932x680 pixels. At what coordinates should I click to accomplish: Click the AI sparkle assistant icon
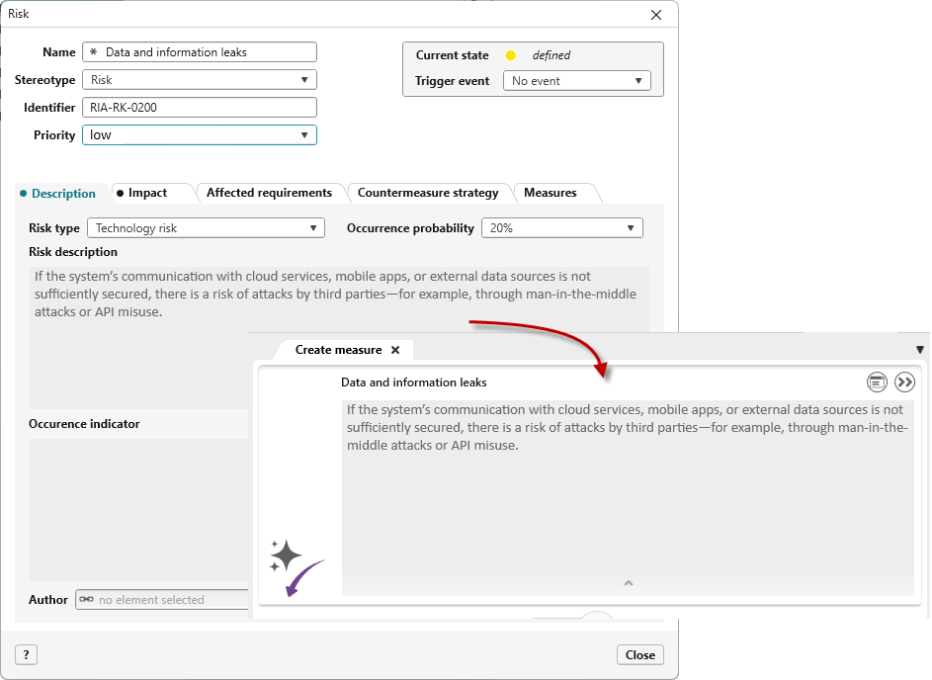(285, 555)
